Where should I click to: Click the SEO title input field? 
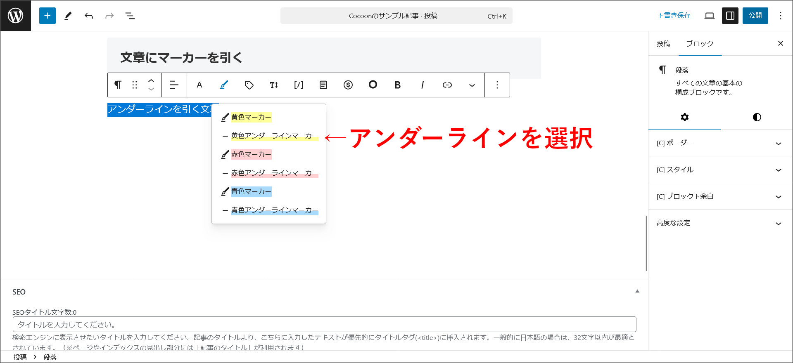324,324
